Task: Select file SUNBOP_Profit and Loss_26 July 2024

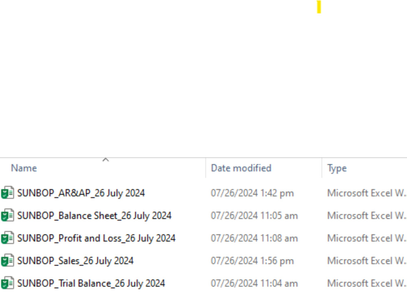Action: [x=96, y=238]
